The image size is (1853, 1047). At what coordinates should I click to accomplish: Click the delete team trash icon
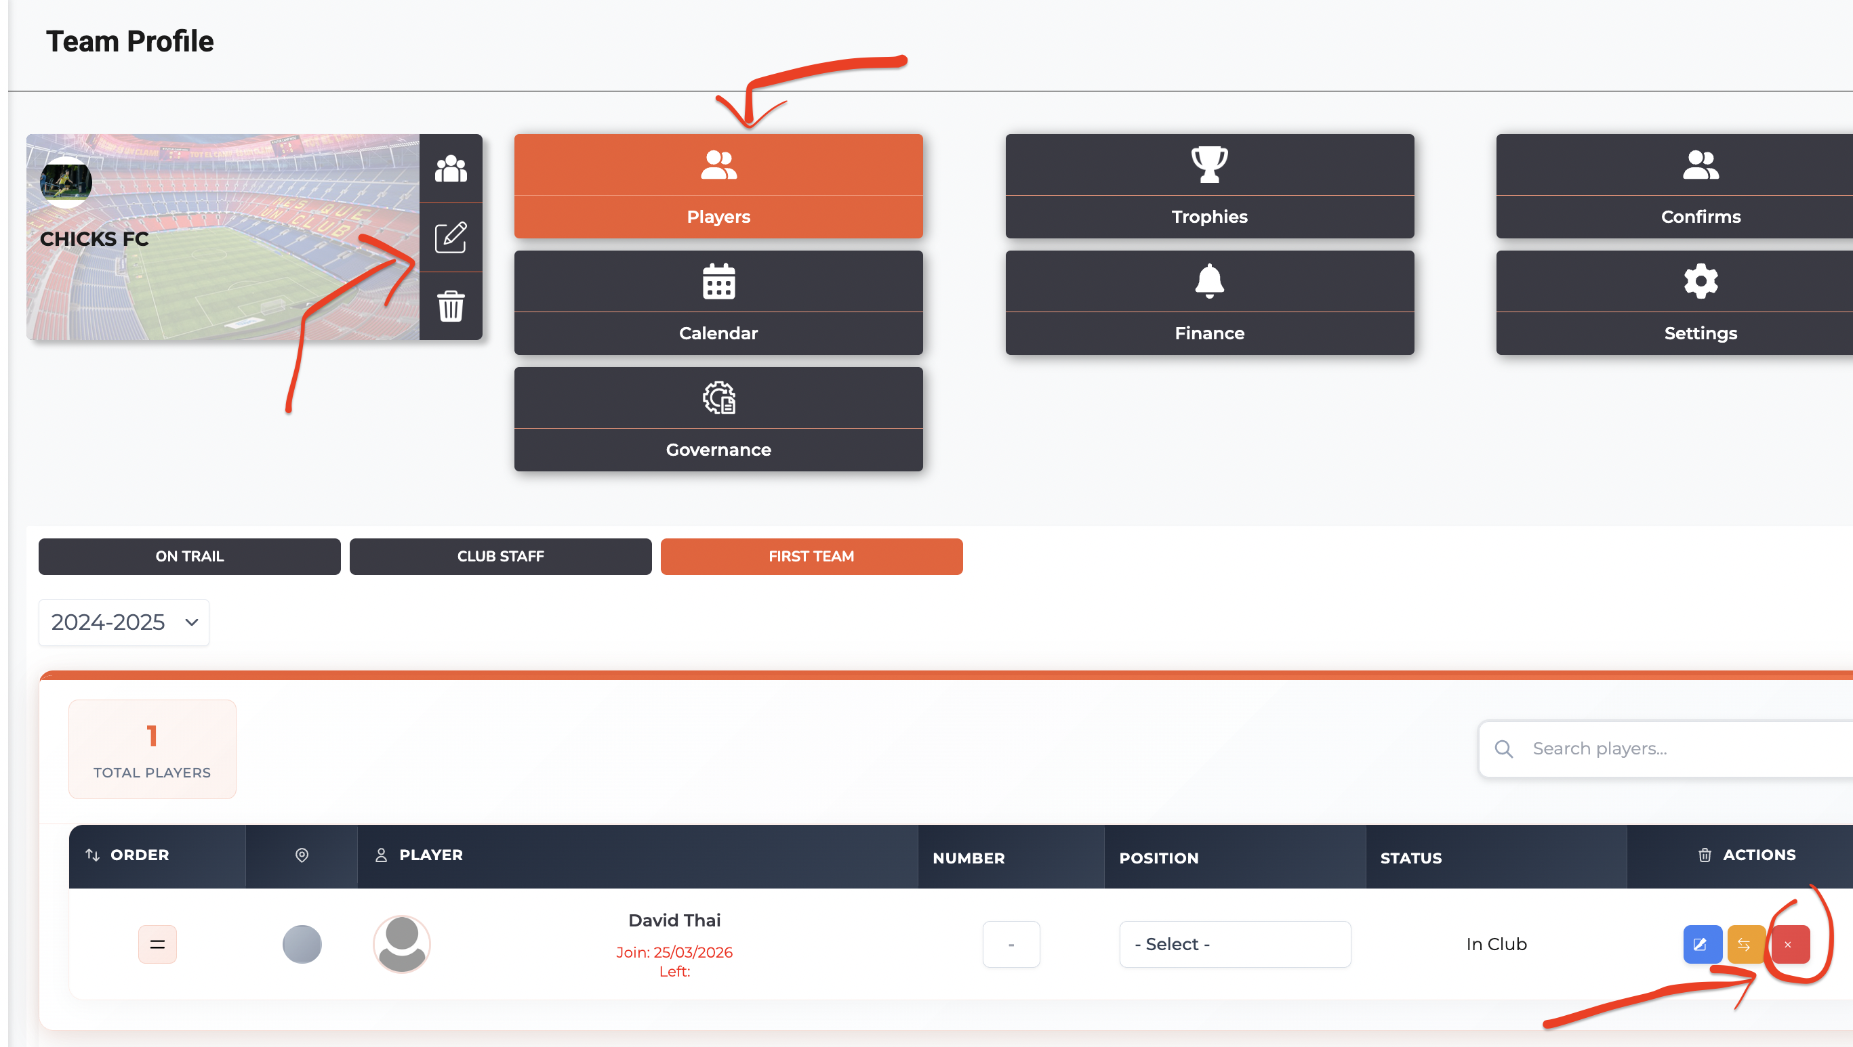point(451,306)
